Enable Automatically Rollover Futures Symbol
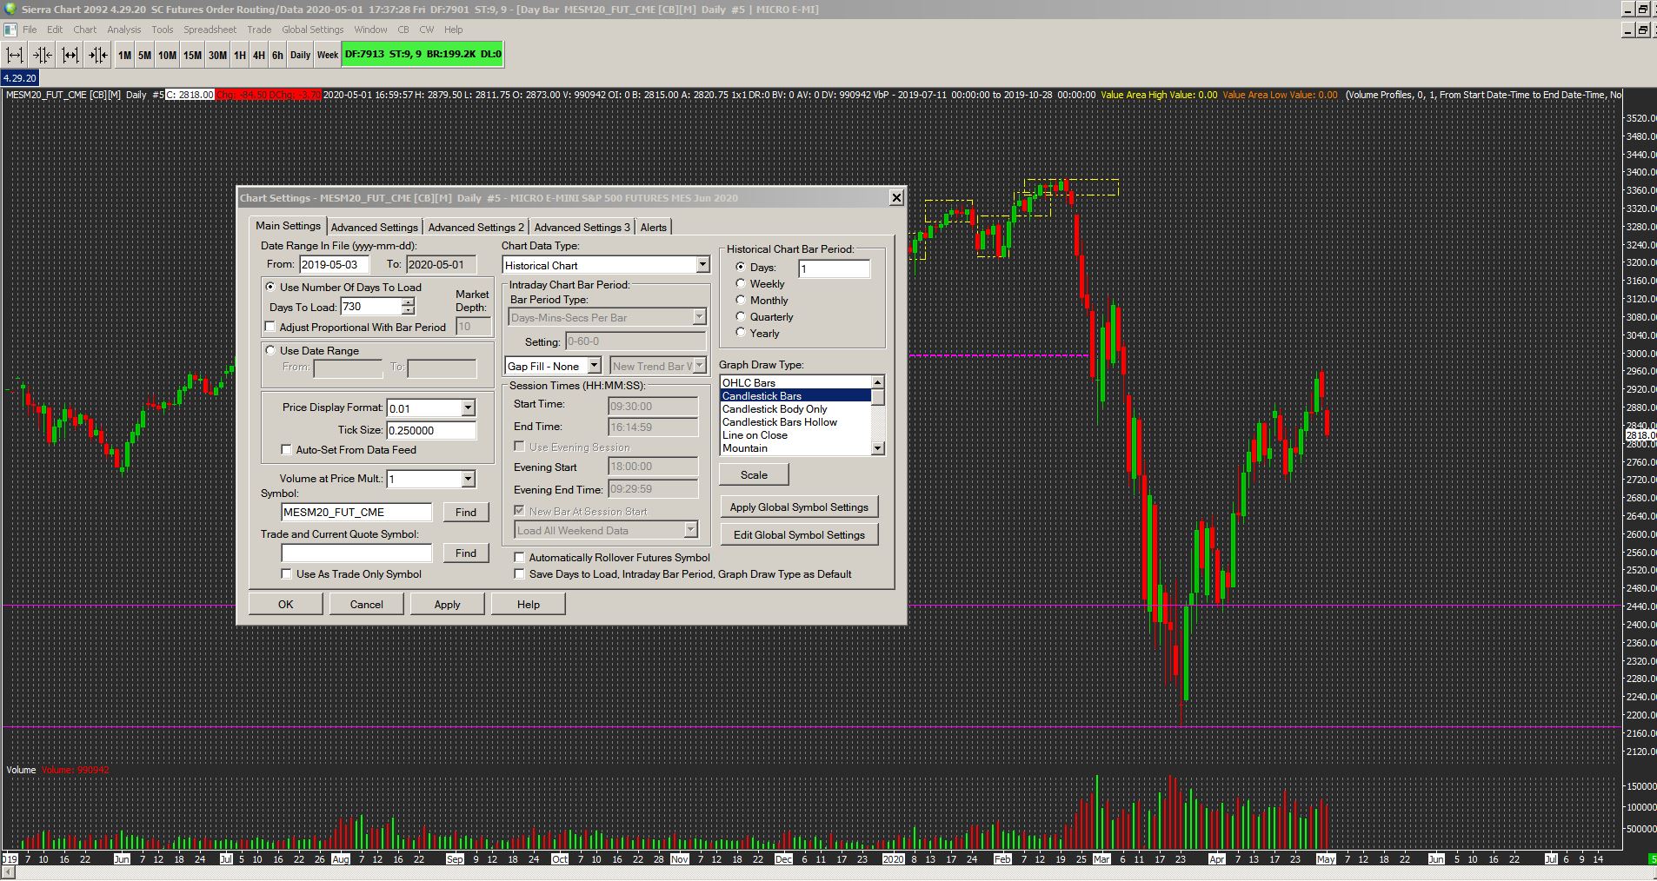 (x=519, y=557)
